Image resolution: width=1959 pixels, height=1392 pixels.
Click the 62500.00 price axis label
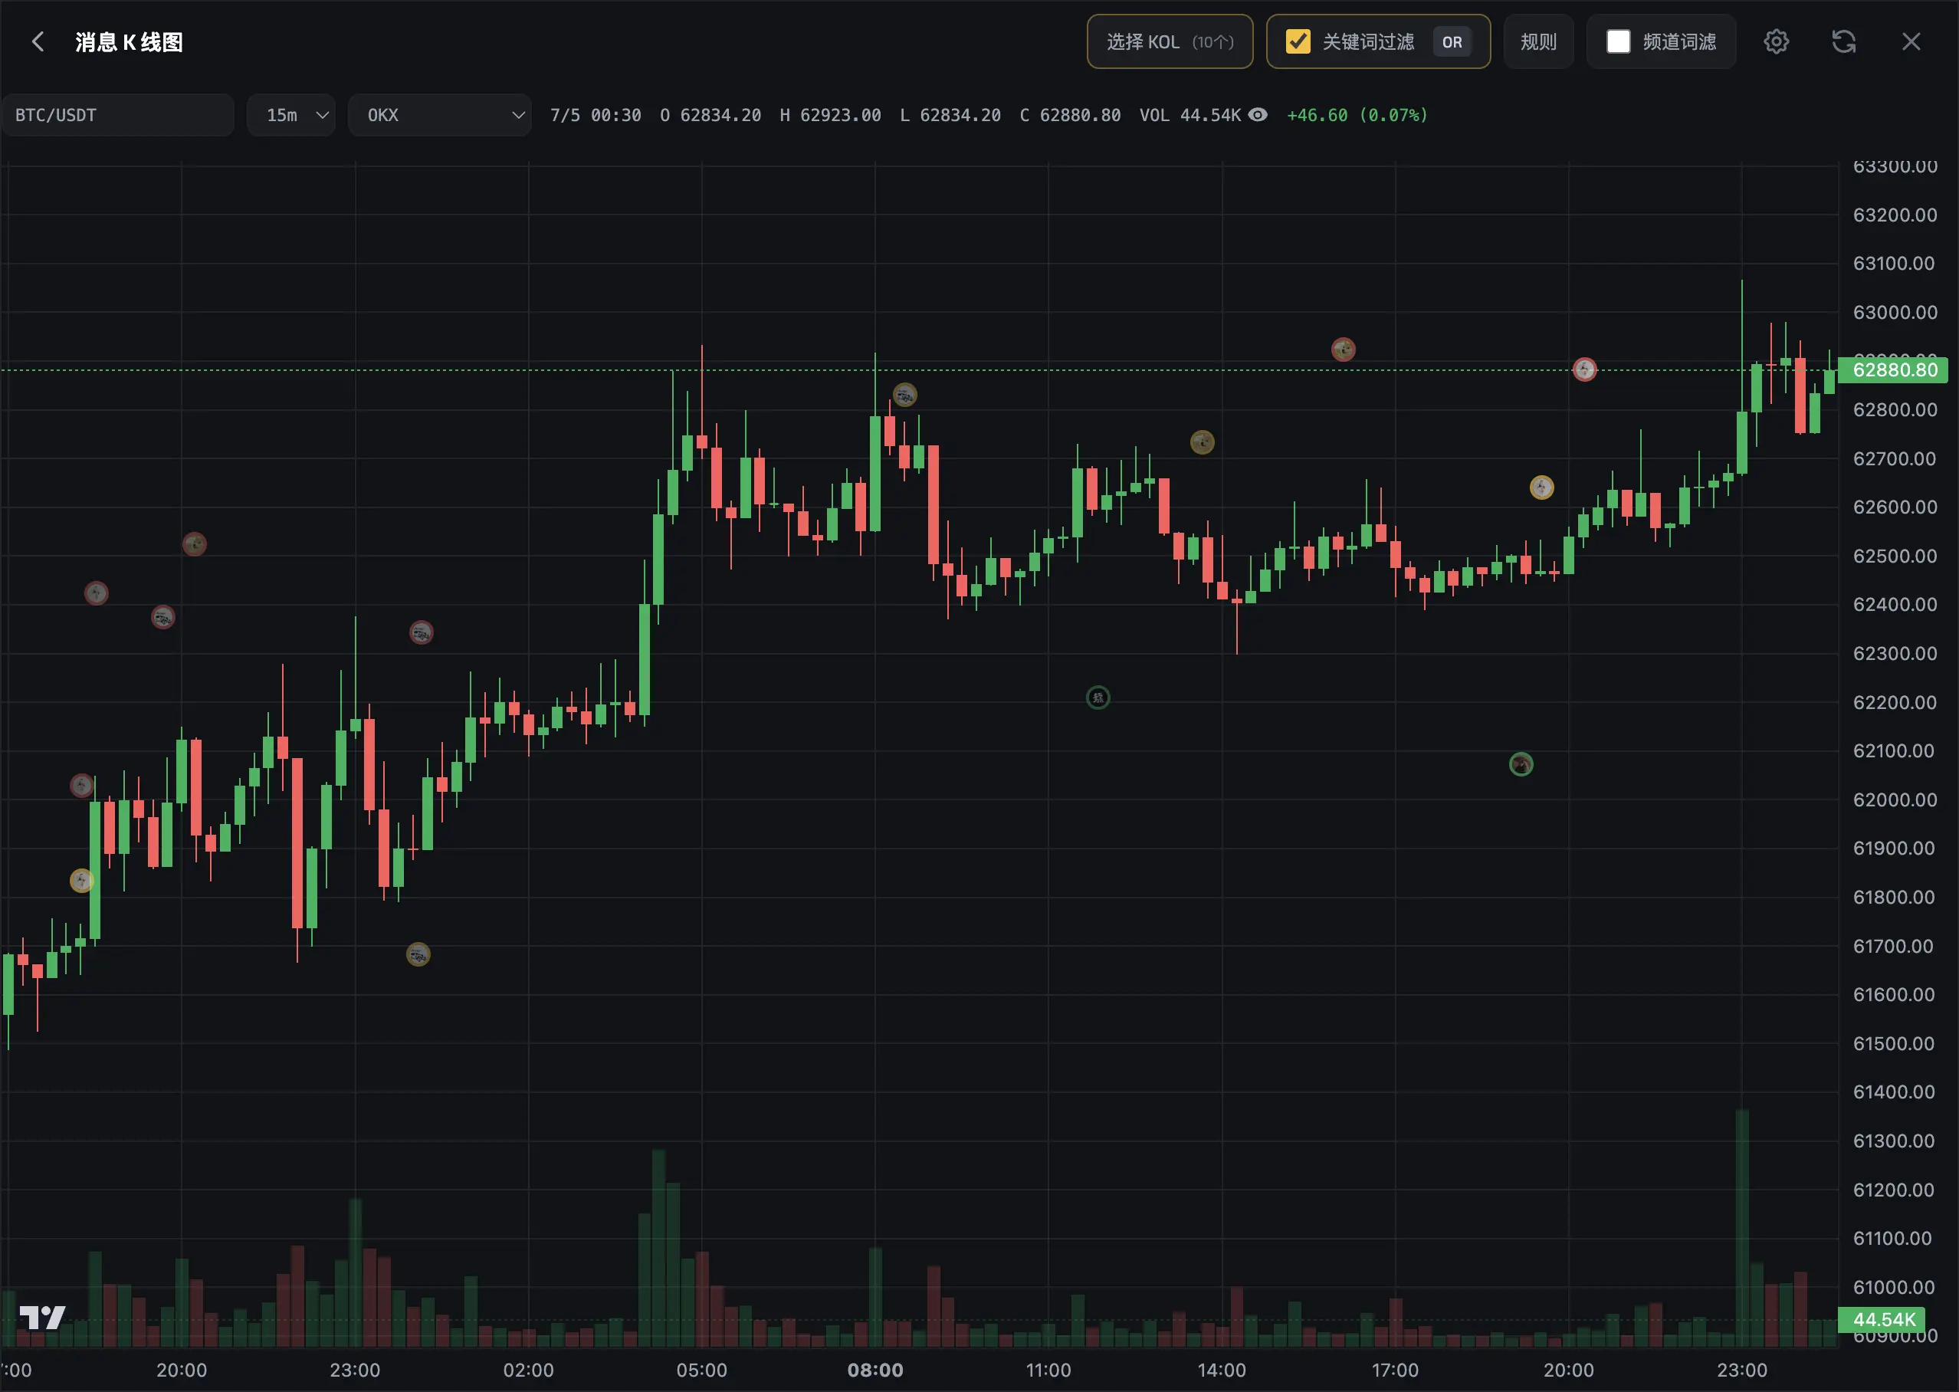(1895, 556)
